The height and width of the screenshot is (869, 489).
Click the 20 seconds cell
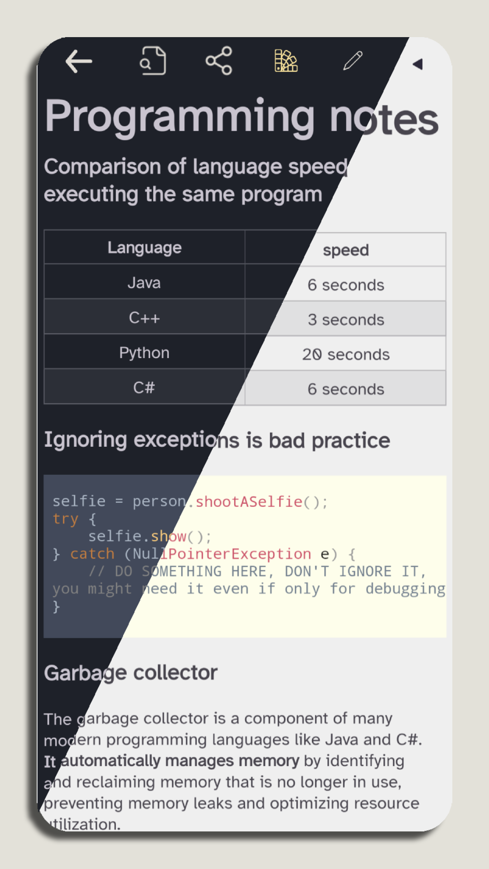point(345,354)
